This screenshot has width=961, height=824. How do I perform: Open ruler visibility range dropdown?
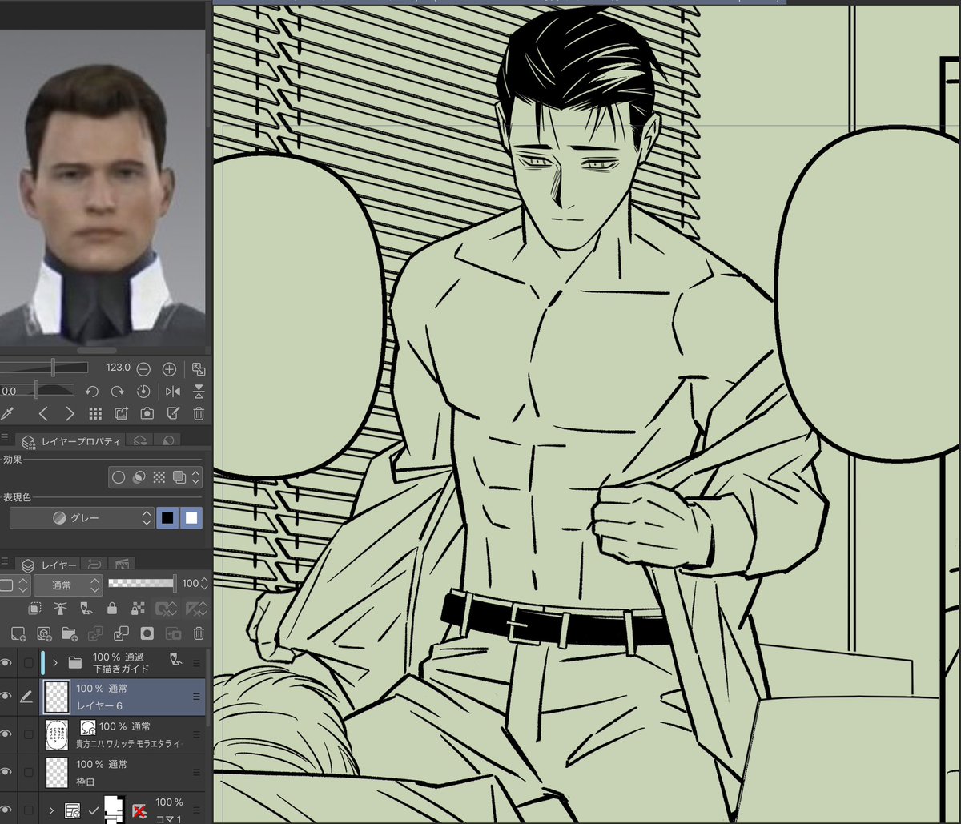pos(195,609)
